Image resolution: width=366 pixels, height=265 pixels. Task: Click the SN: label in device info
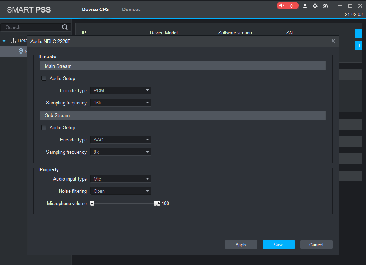(290, 33)
